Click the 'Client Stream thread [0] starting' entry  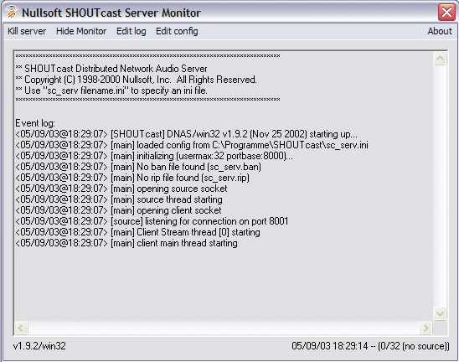(137, 232)
